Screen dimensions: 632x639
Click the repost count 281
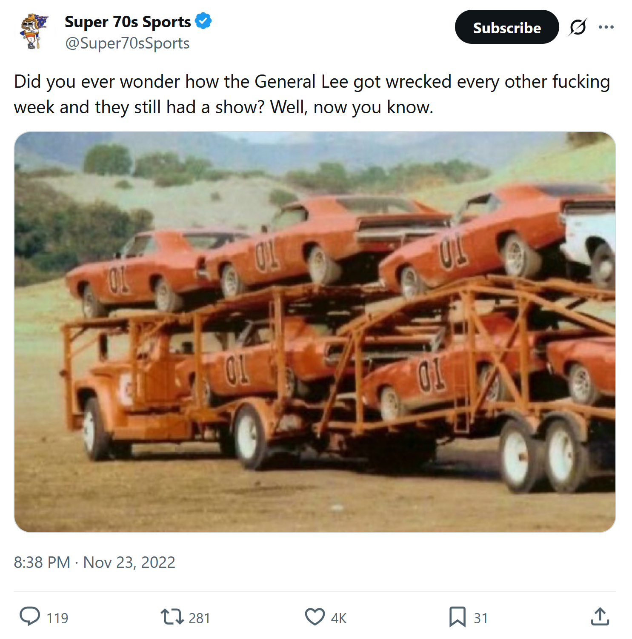[199, 618]
